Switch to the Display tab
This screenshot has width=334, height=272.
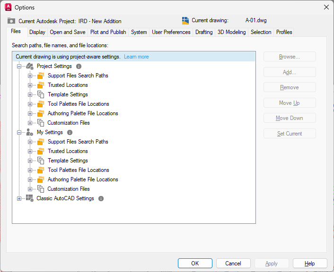click(x=37, y=32)
